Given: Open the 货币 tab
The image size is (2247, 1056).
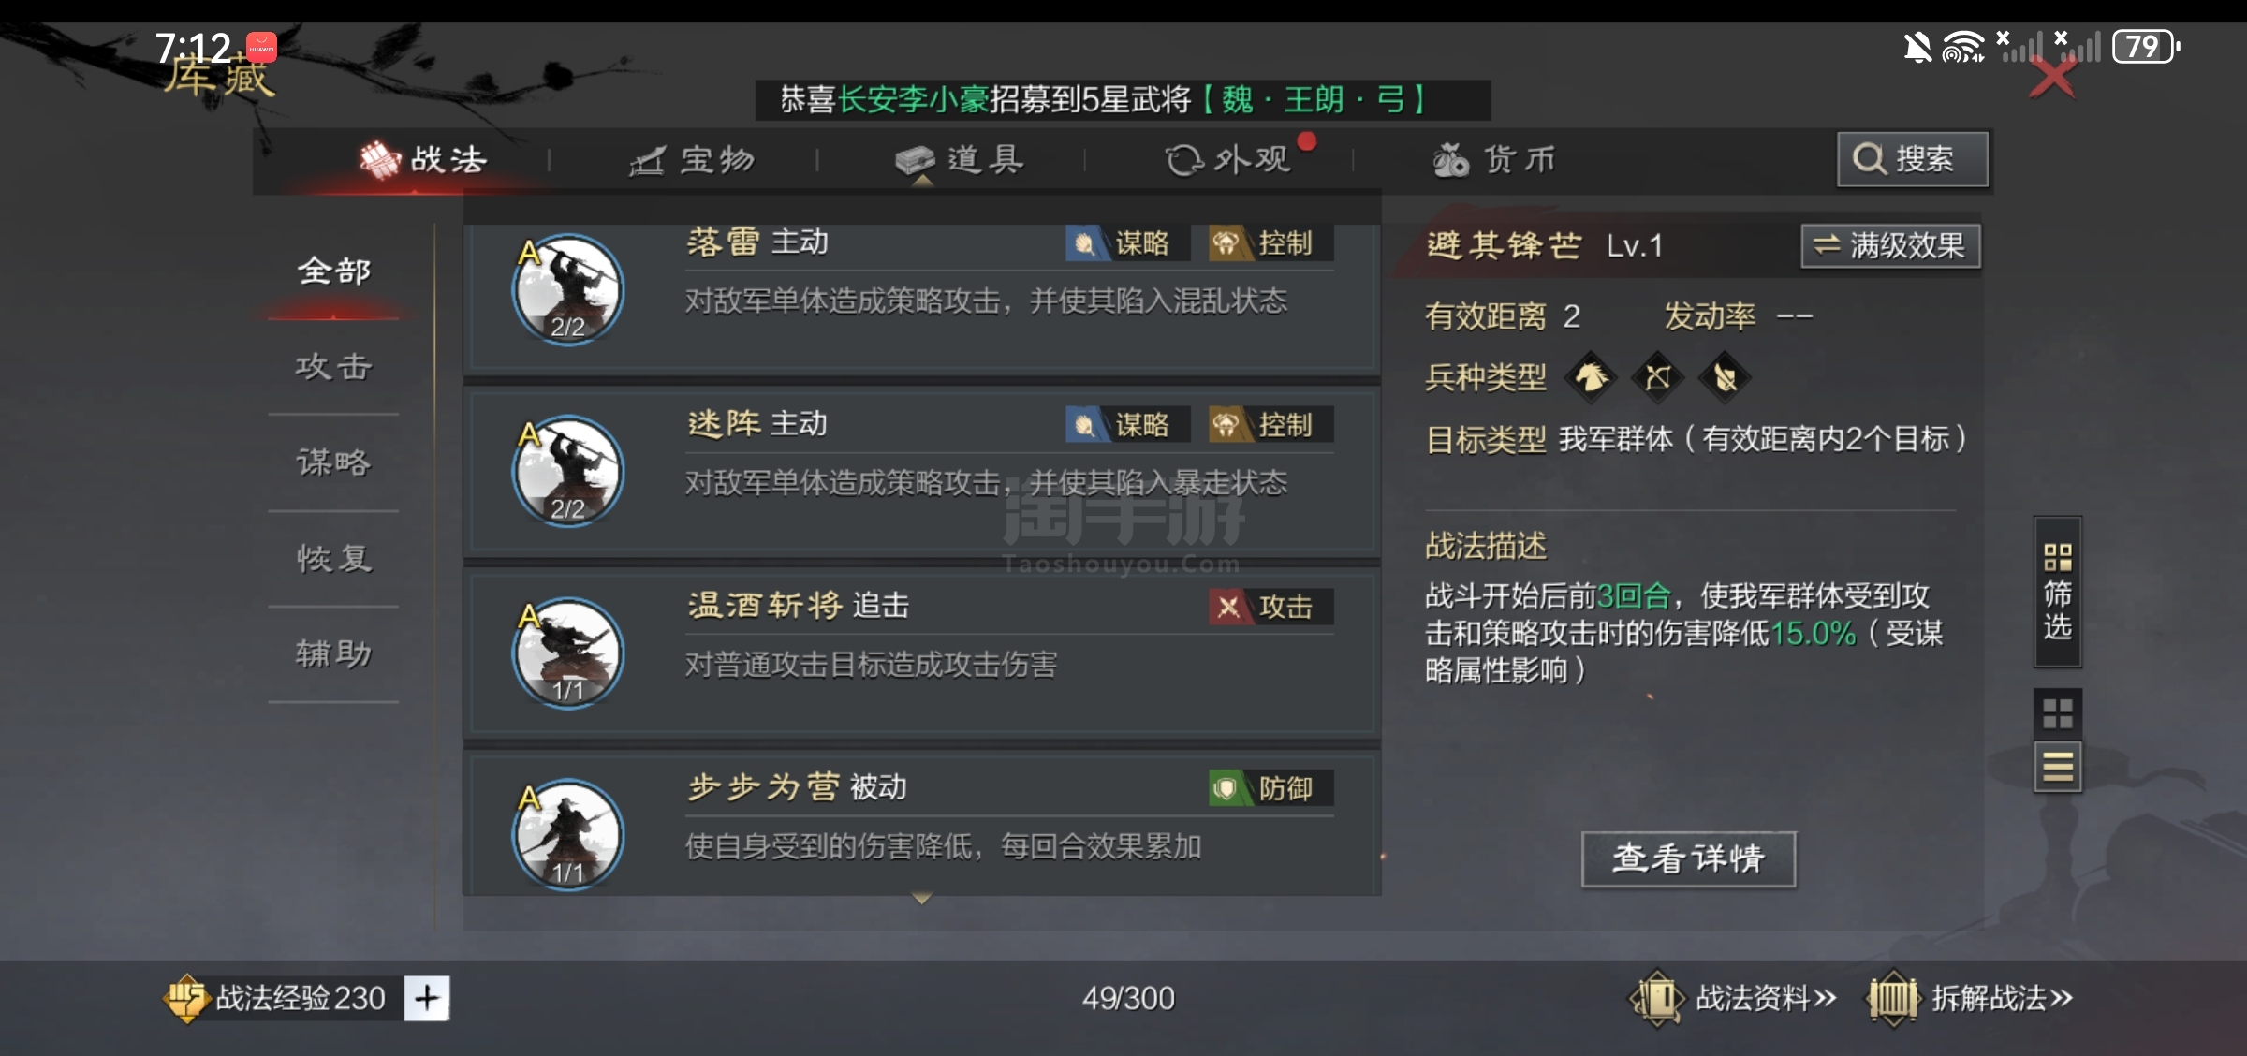Looking at the screenshot, I should (1494, 160).
